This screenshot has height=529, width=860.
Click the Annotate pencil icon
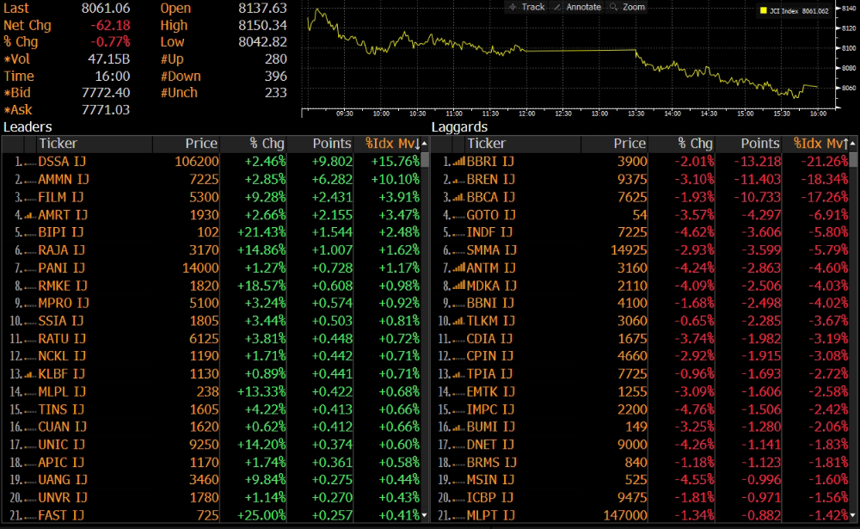click(x=557, y=7)
